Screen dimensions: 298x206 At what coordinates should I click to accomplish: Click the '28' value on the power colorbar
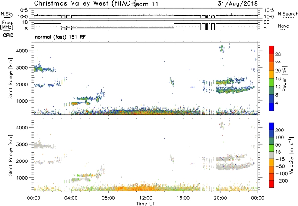(x=278, y=54)
